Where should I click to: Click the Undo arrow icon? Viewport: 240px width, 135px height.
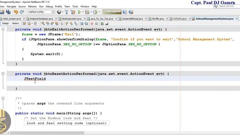coord(16,12)
